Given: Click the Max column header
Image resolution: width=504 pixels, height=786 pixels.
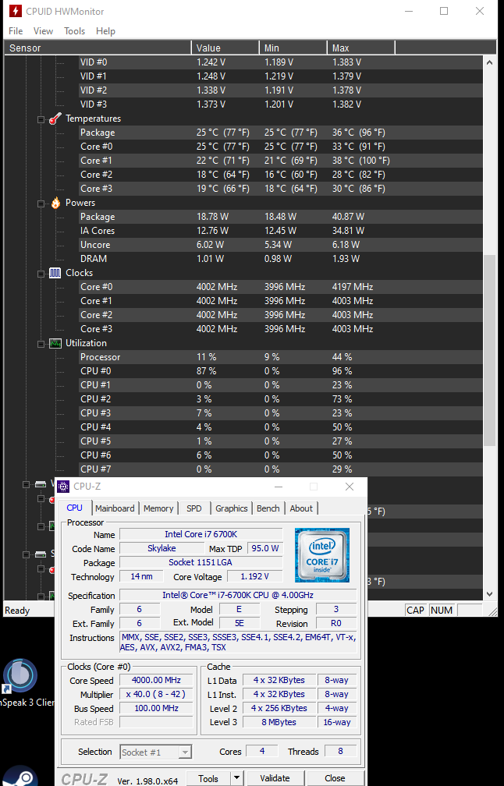Looking at the screenshot, I should [x=361, y=48].
